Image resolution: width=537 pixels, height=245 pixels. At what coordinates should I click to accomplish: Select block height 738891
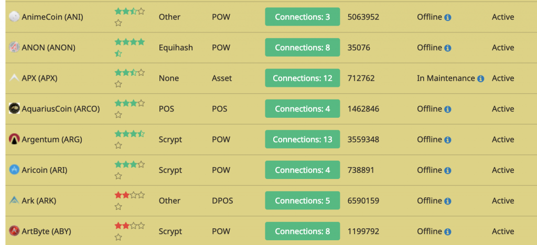(x=361, y=170)
